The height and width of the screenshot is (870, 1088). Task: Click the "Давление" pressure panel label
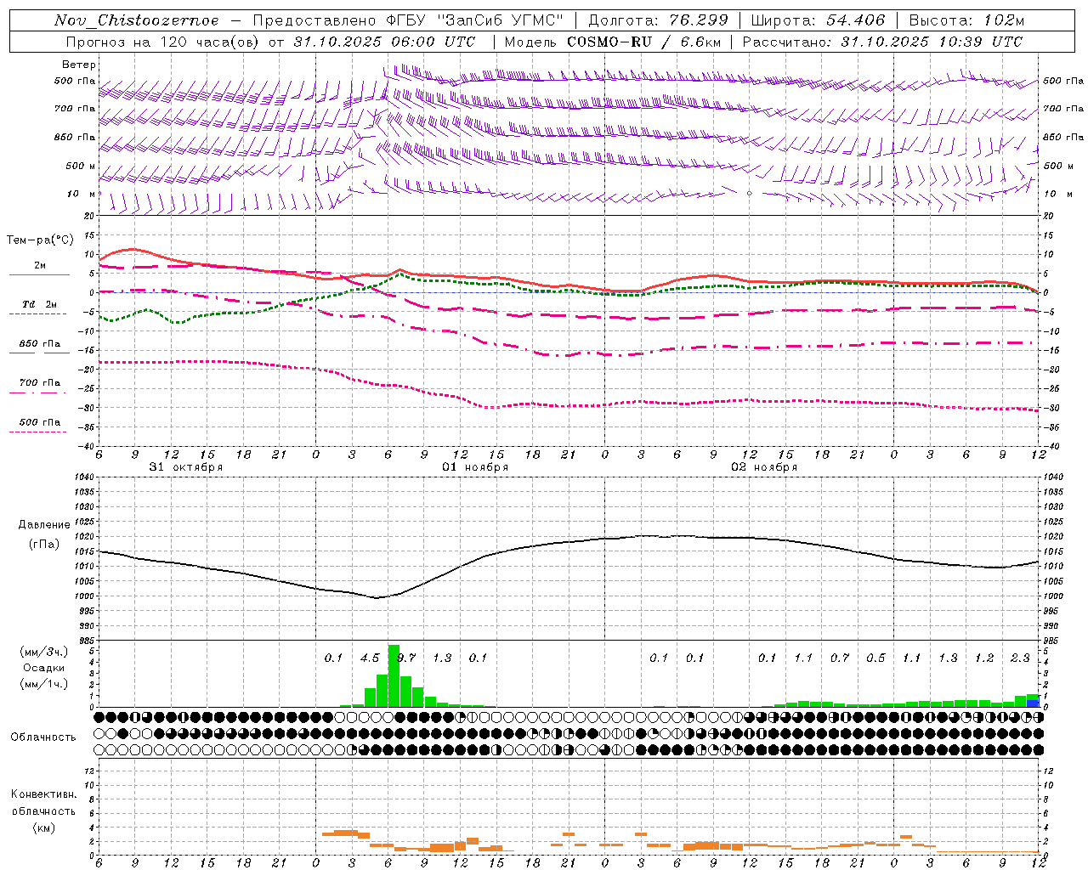[x=44, y=525]
